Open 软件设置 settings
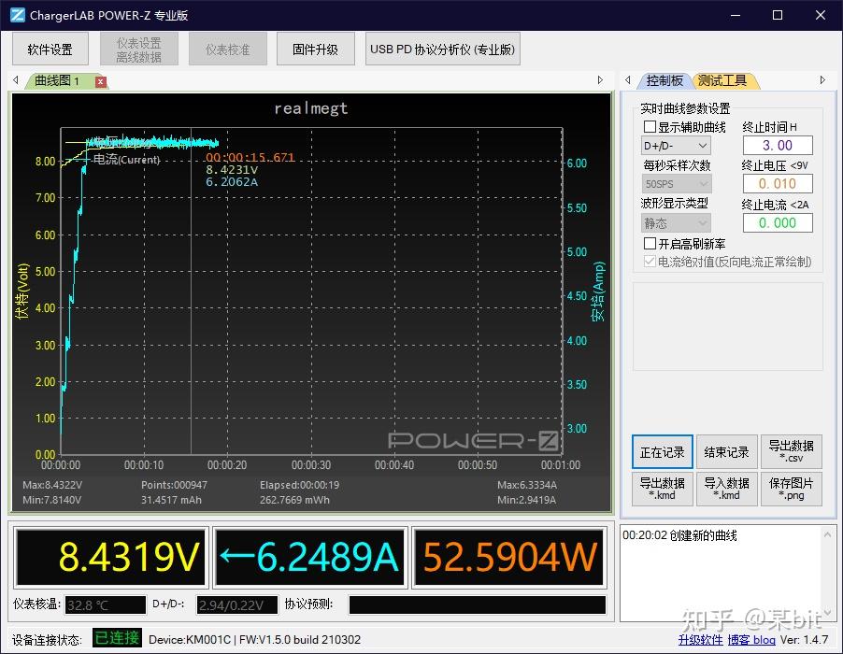 point(50,50)
